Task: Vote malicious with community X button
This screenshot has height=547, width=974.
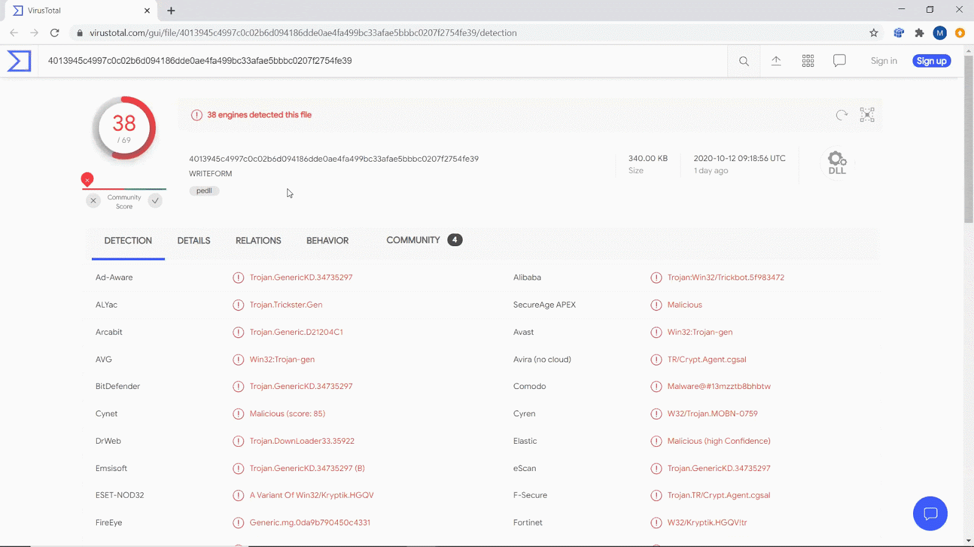Action: [93, 201]
